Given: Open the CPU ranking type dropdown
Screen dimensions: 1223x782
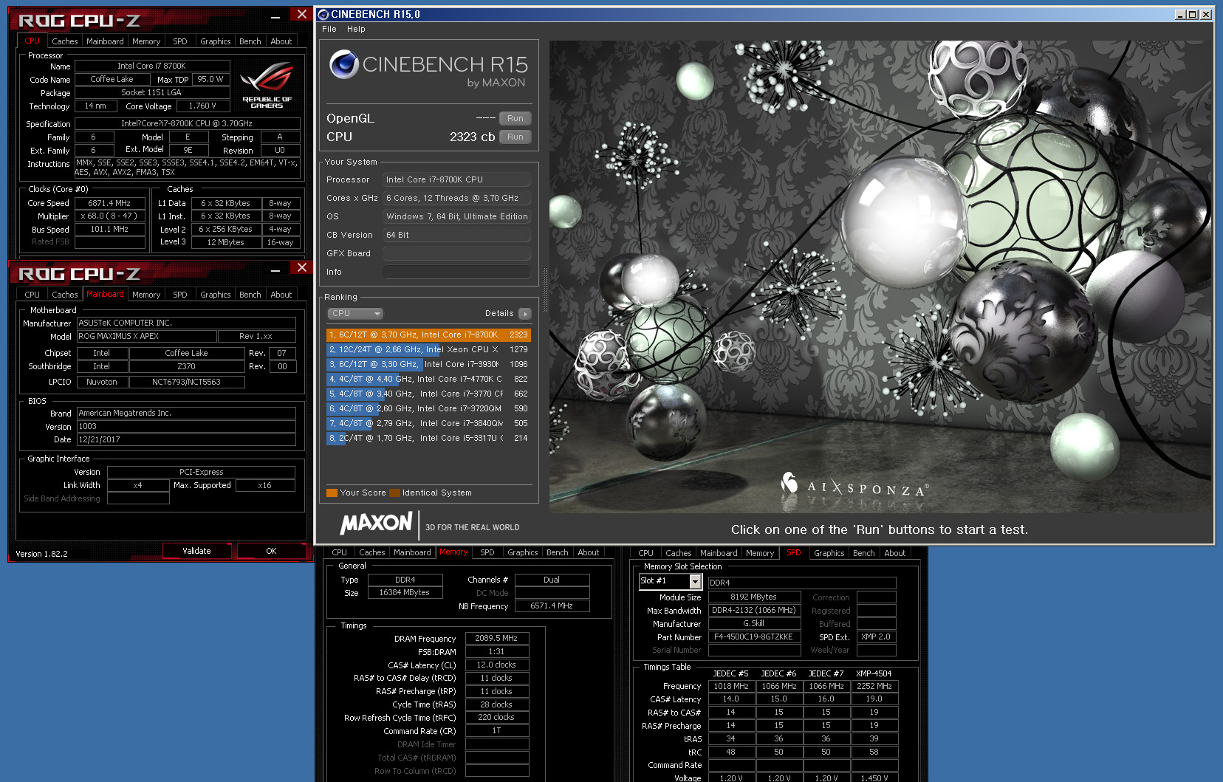Looking at the screenshot, I should [x=355, y=314].
